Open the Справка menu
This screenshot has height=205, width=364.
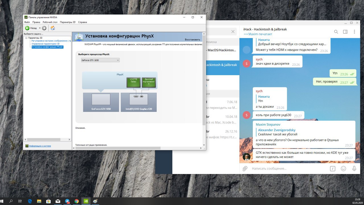click(82, 22)
